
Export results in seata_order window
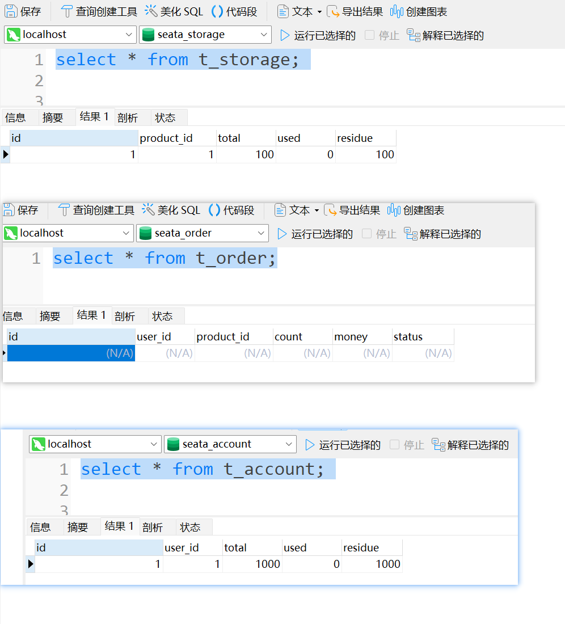[x=352, y=210]
